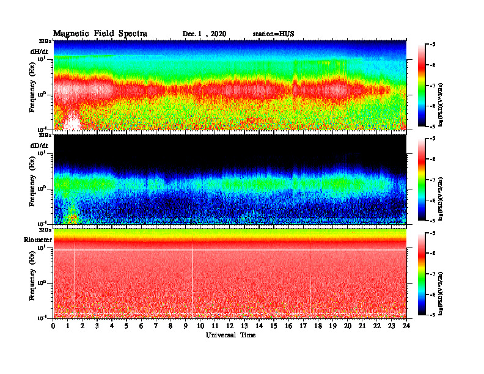Click hour '19' on the time axis

click(332, 326)
